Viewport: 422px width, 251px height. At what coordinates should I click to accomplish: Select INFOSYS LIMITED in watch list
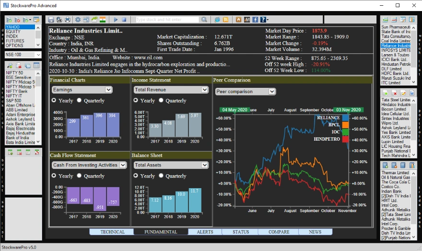(396, 50)
